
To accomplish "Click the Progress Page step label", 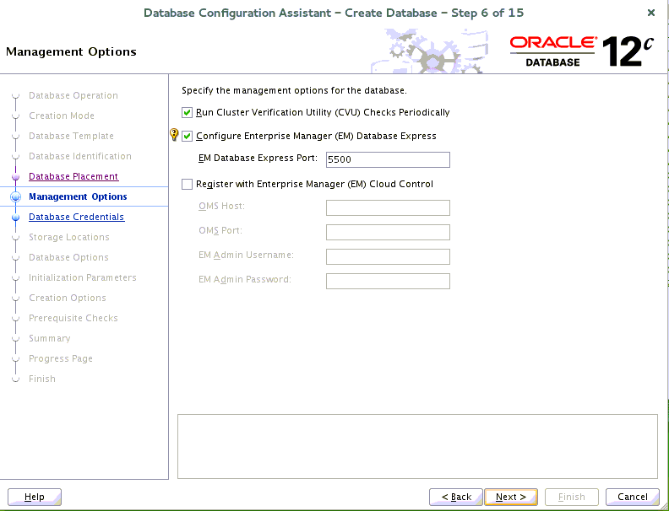I will pyautogui.click(x=61, y=358).
